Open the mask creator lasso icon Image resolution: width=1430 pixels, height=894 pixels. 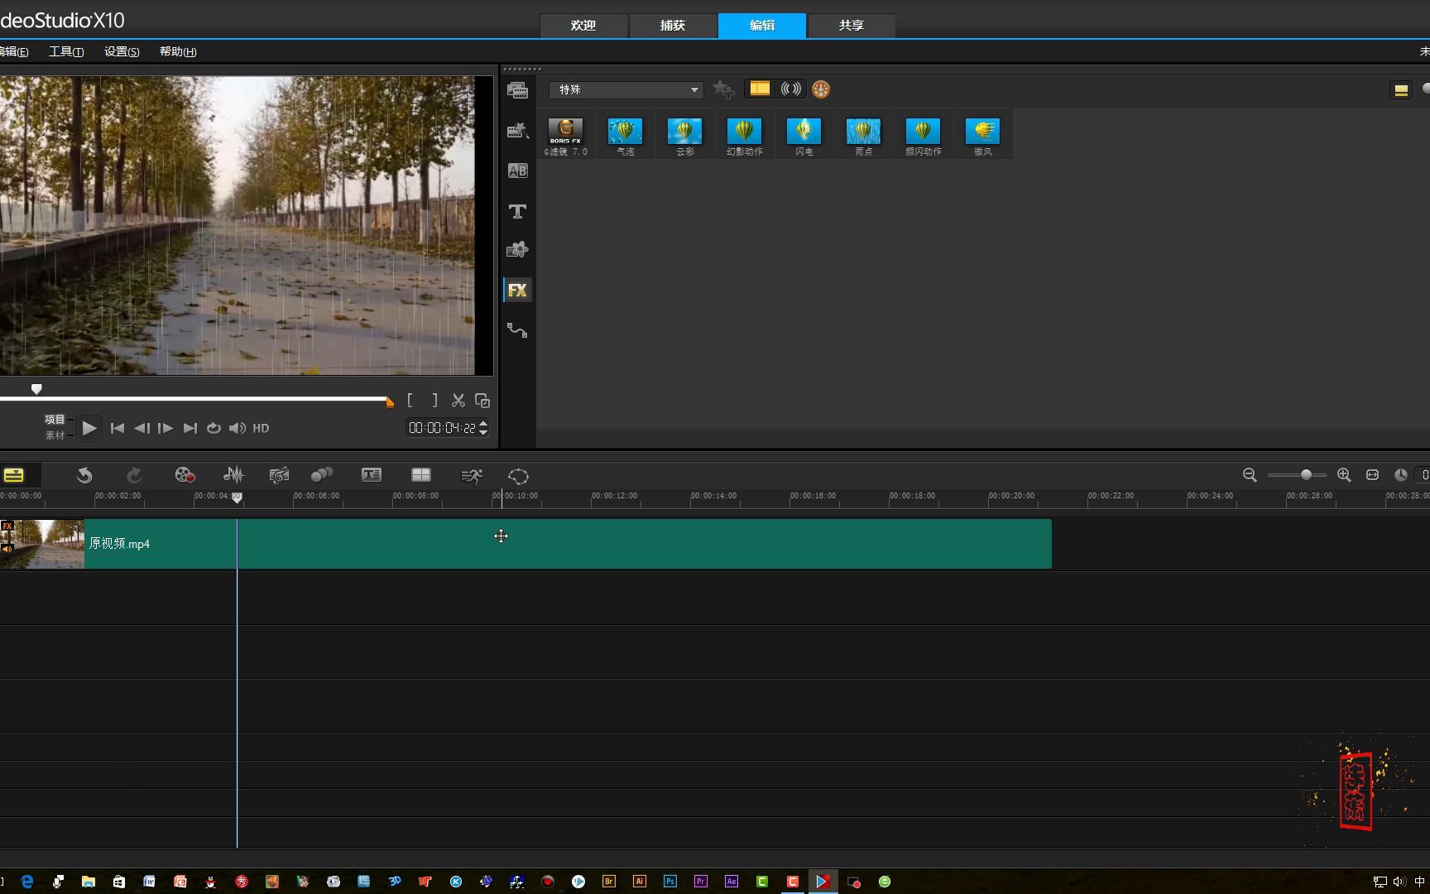tap(518, 476)
